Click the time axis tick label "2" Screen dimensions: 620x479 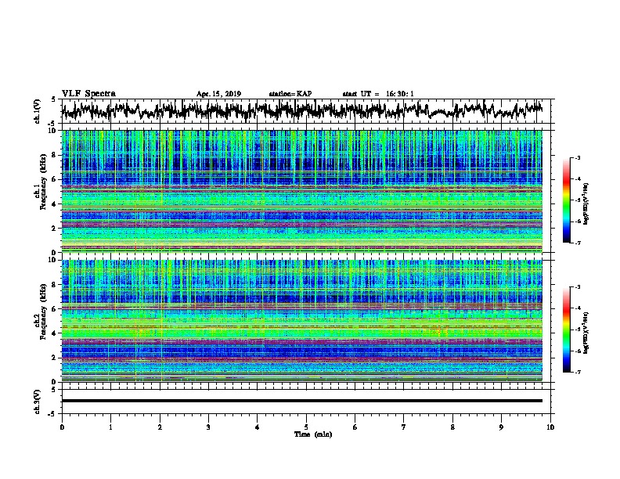coord(160,427)
